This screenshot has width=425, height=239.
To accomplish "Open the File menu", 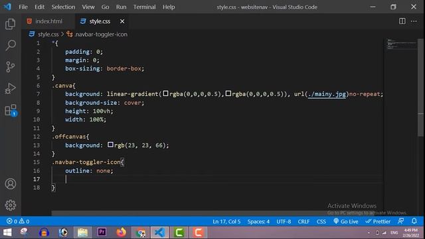I will (23, 7).
